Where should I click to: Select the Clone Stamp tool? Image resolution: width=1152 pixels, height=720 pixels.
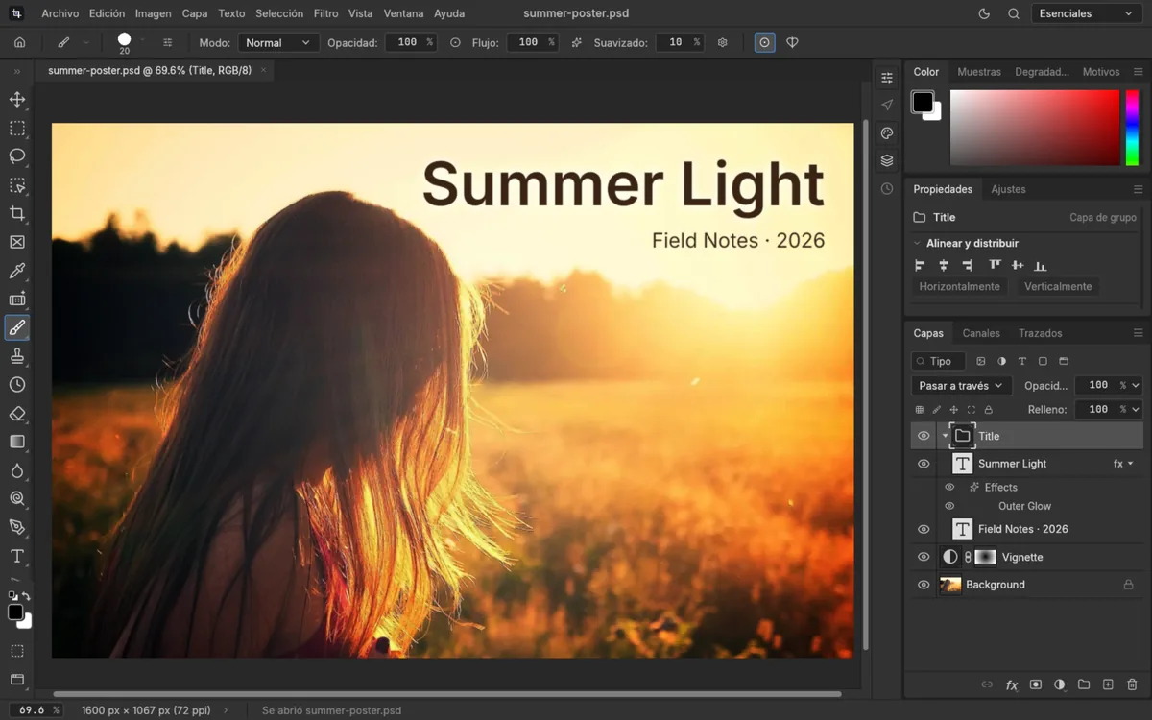point(17,356)
